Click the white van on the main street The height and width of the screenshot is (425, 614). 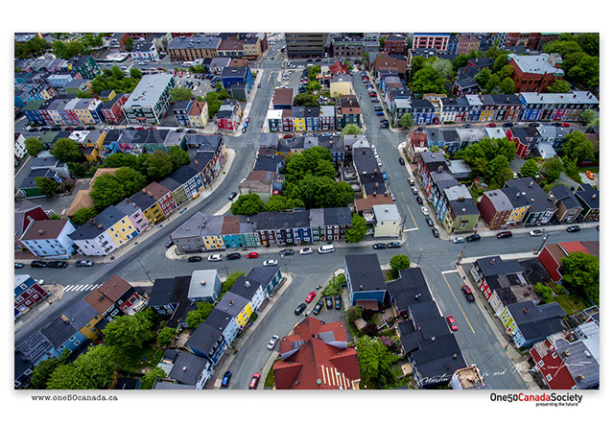tap(326, 248)
